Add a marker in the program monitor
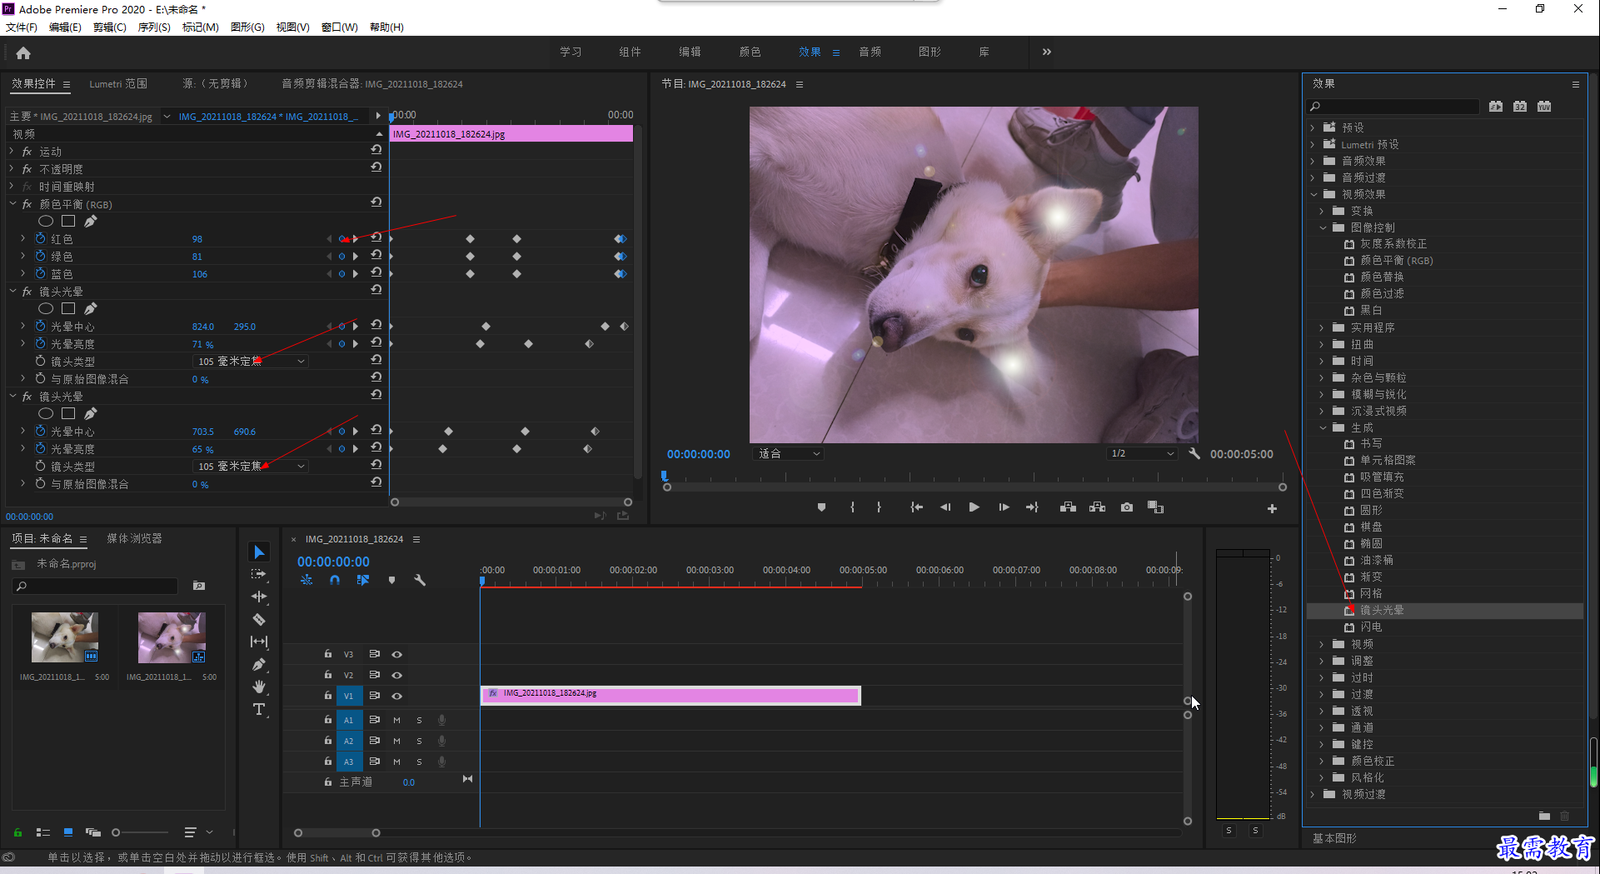The image size is (1600, 874). [821, 507]
